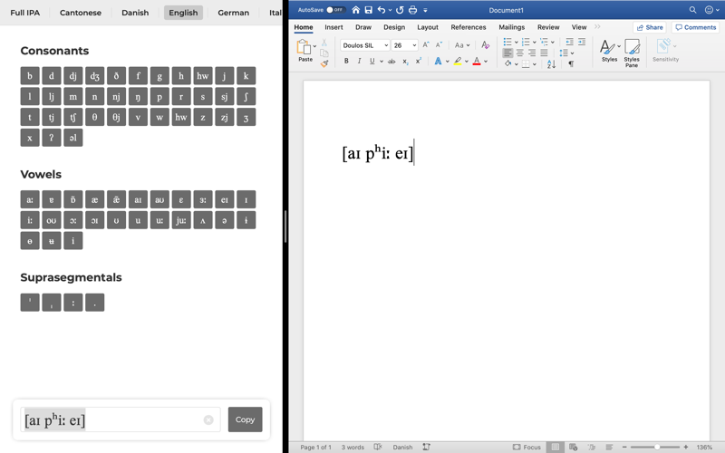Show paragraph marks with the pilcrow button
Viewport: 725px width, 453px height.
pyautogui.click(x=571, y=63)
